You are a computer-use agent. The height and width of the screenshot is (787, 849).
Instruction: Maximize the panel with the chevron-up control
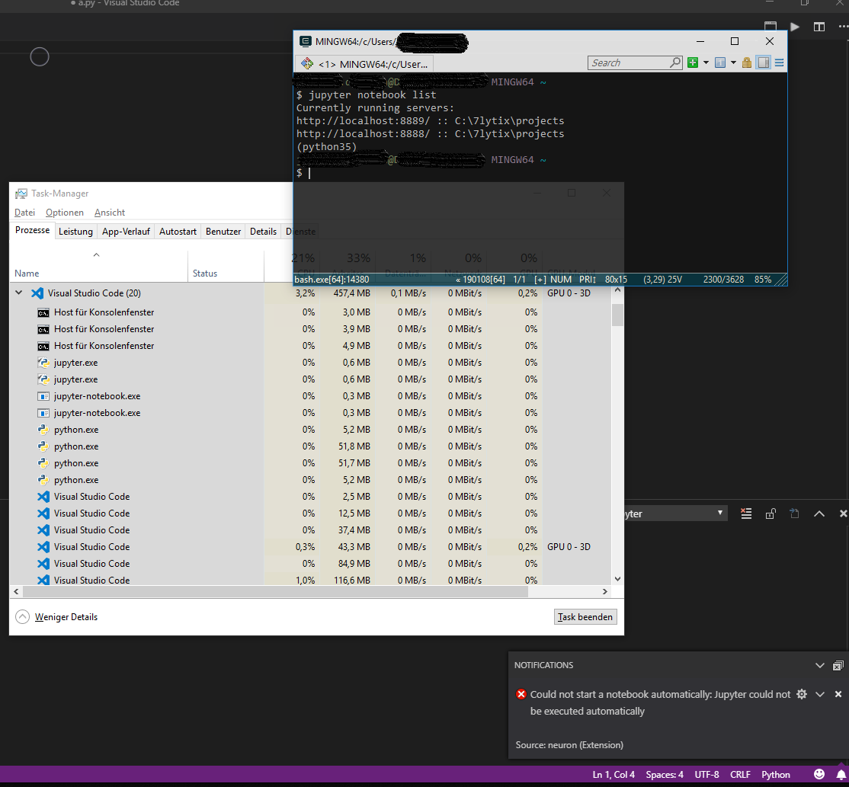coord(819,513)
